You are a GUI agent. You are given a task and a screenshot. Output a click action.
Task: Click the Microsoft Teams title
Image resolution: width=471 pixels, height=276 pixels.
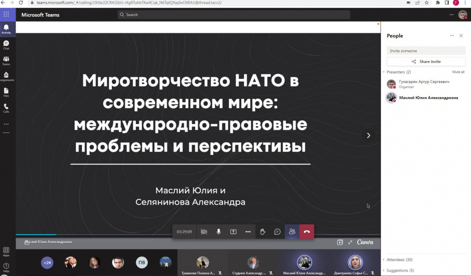pyautogui.click(x=40, y=15)
